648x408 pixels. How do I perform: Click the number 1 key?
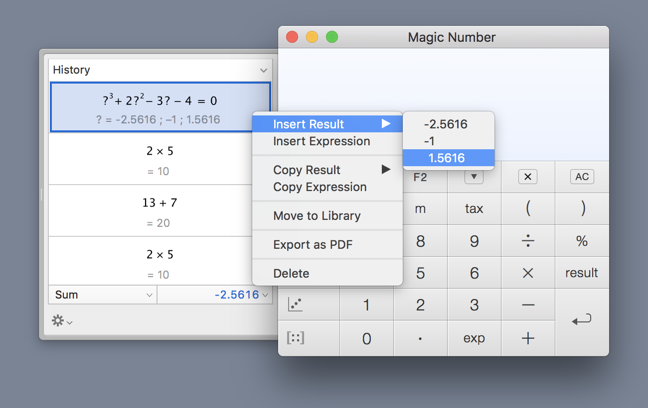pyautogui.click(x=366, y=305)
